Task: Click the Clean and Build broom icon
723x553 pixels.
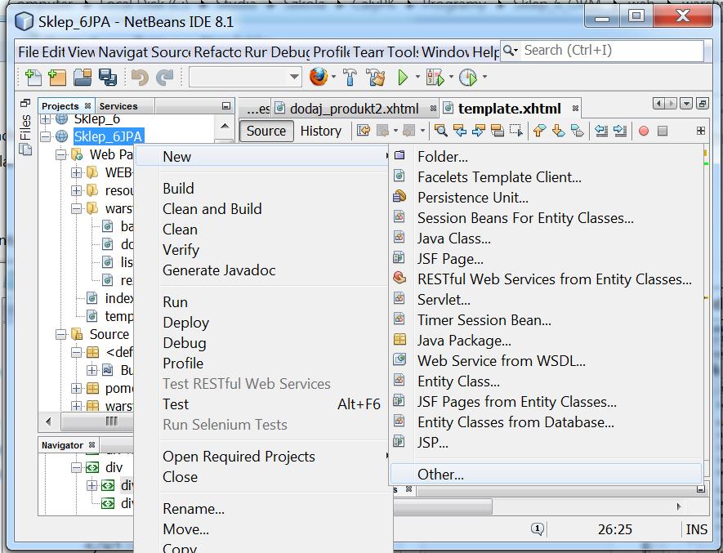Action: point(376,77)
